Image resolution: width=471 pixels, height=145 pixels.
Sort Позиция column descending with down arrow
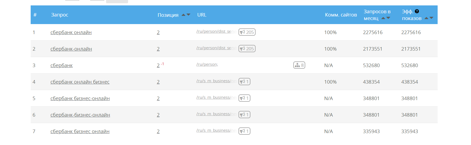click(x=189, y=15)
